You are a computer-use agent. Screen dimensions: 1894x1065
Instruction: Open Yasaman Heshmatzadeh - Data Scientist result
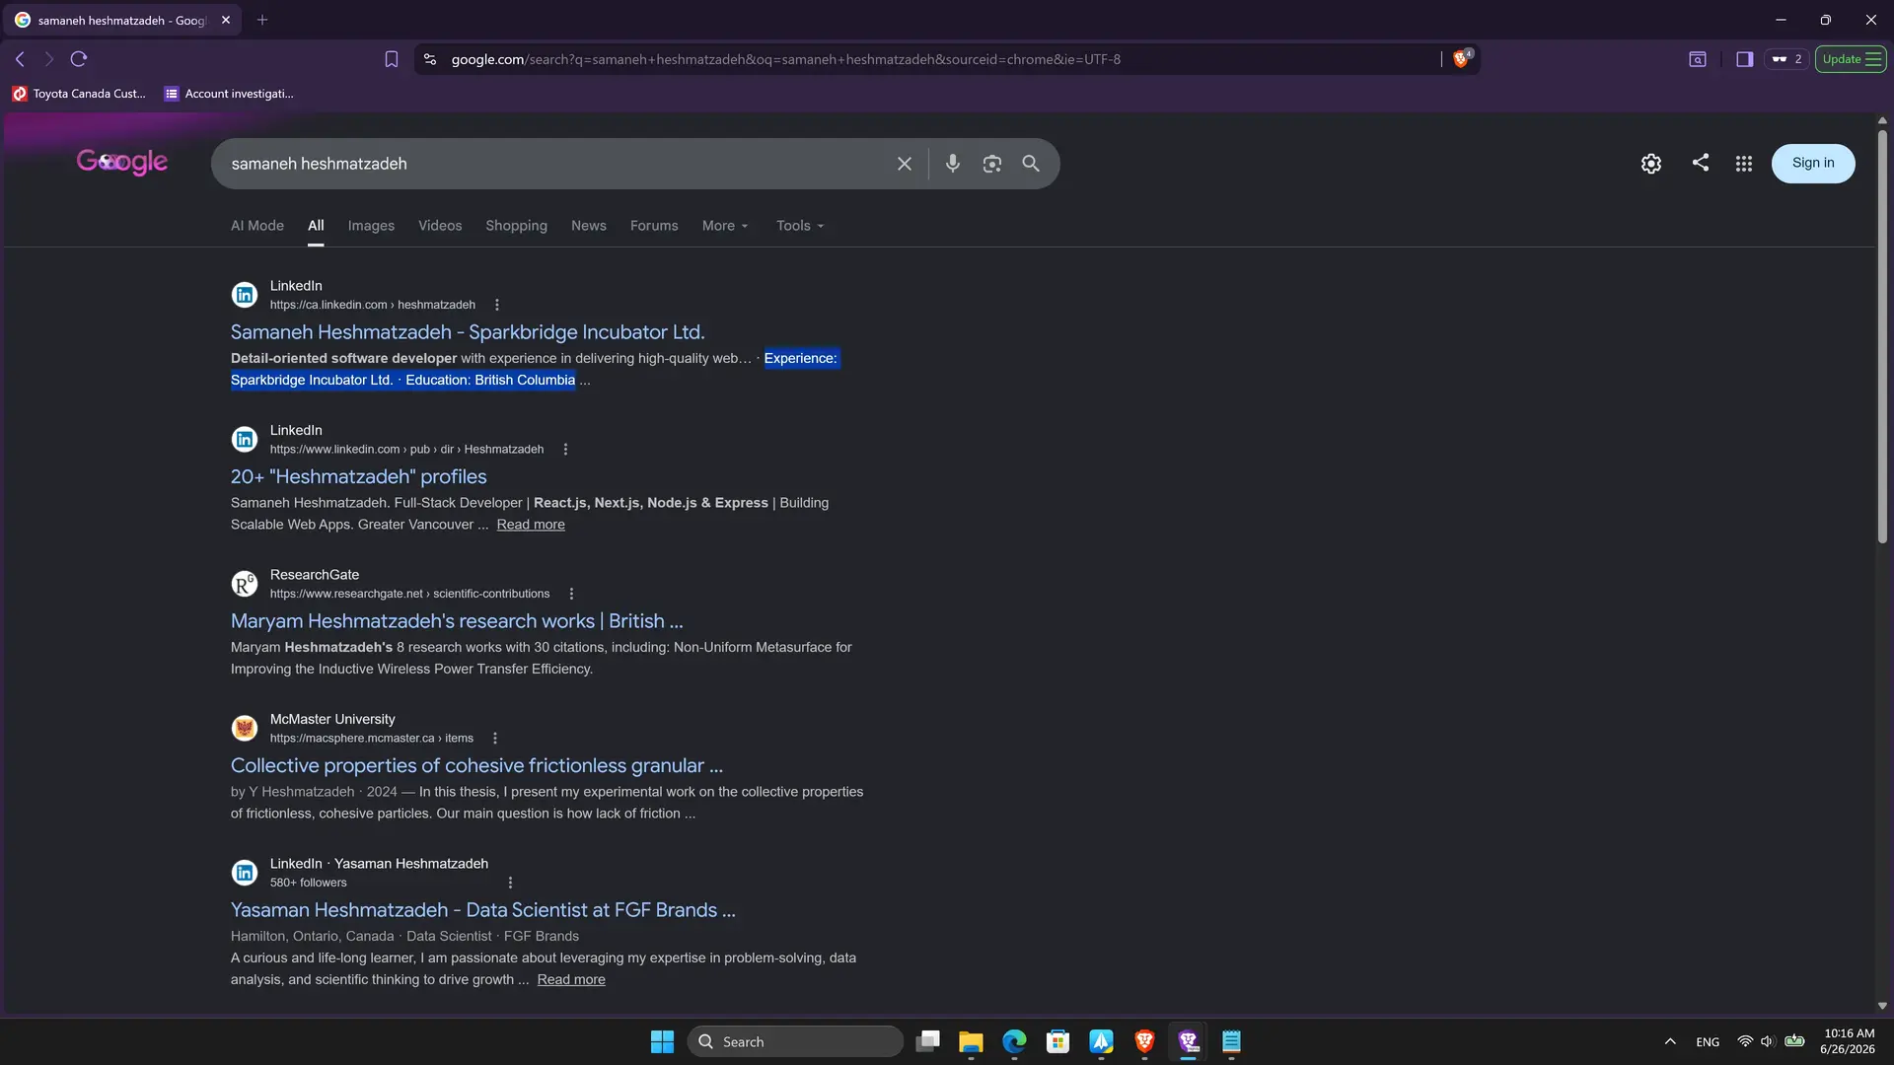[x=483, y=910]
